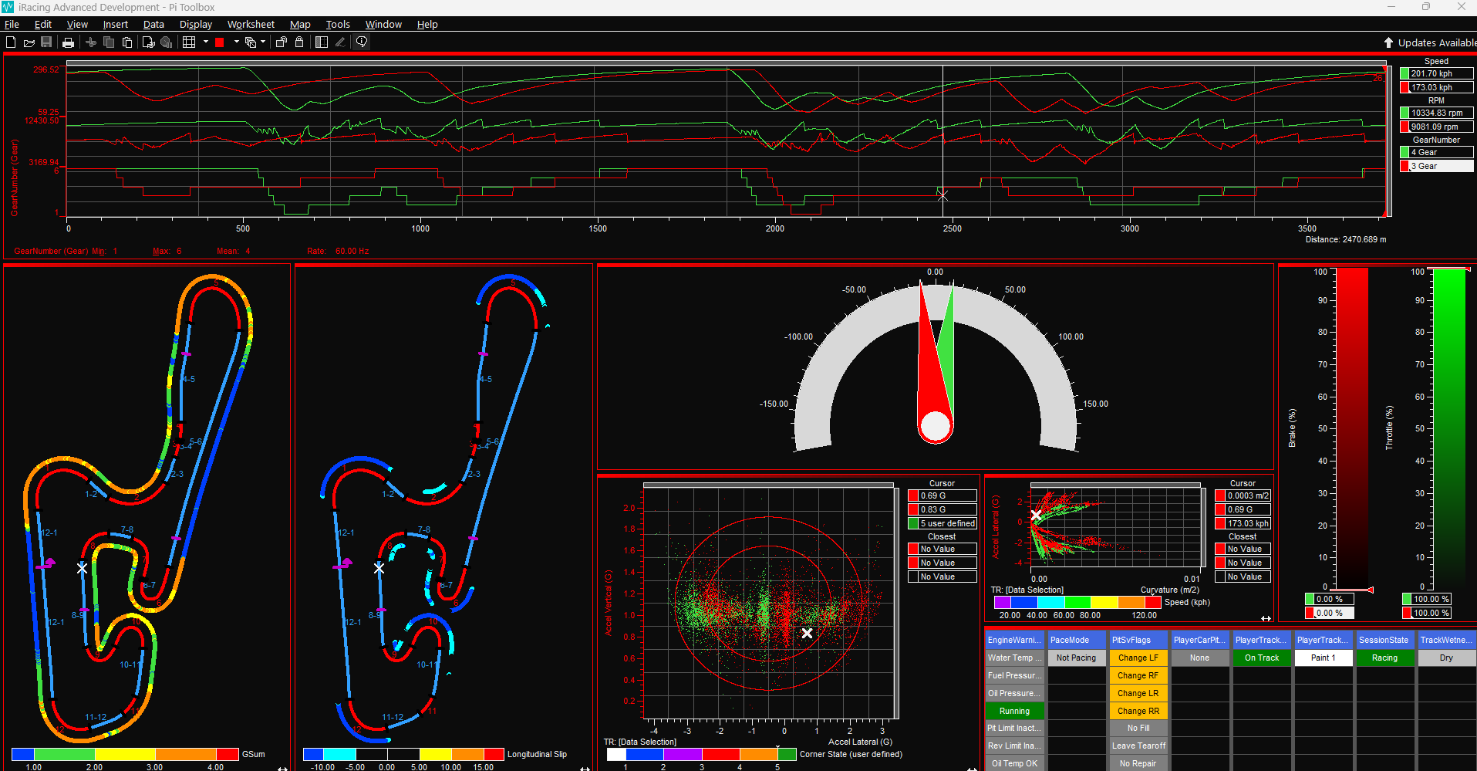This screenshot has width=1477, height=771.
Task: Click the Print icon
Action: [x=68, y=42]
